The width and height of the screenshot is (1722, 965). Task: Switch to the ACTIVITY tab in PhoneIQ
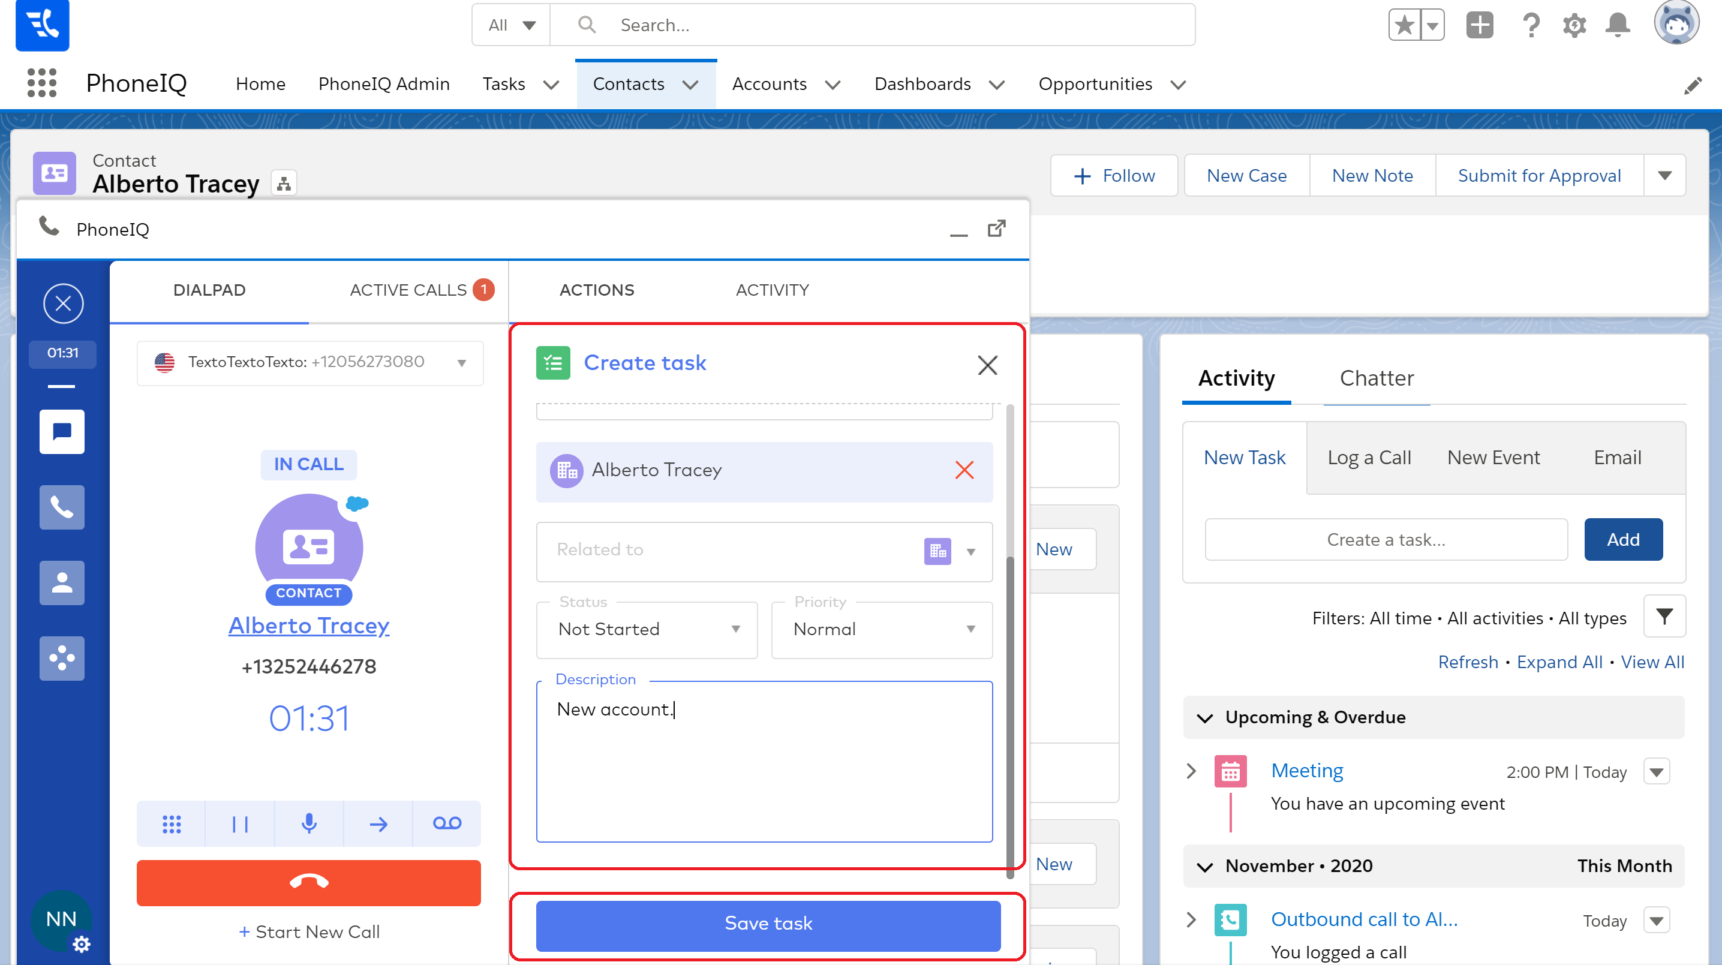click(771, 290)
